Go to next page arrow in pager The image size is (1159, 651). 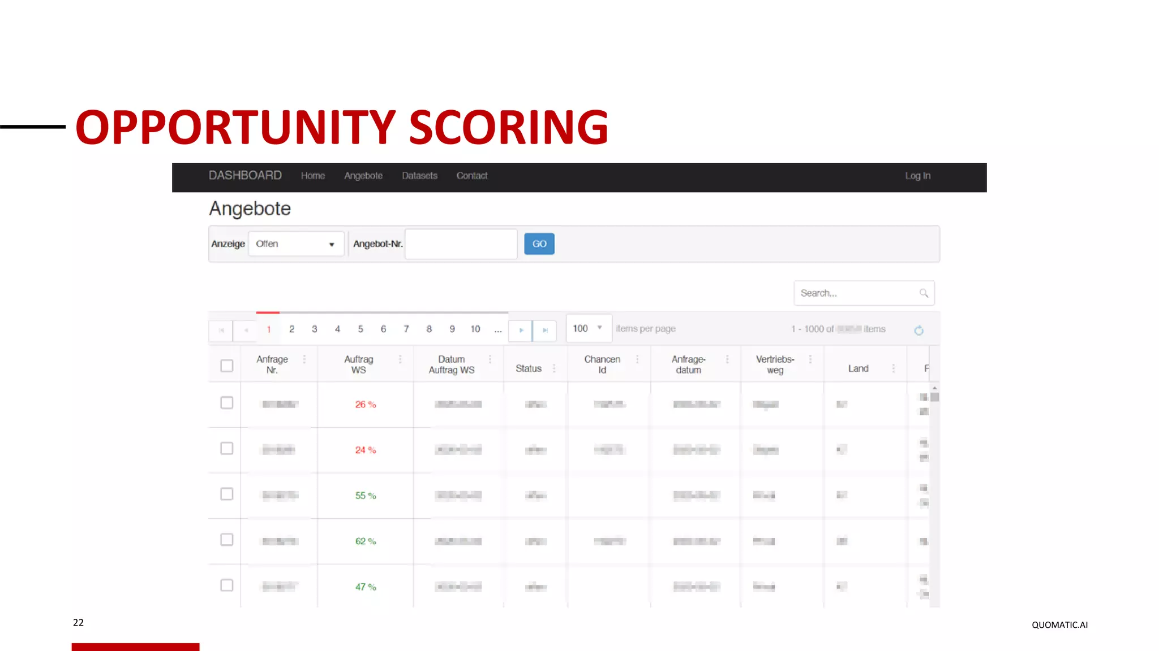tap(521, 330)
